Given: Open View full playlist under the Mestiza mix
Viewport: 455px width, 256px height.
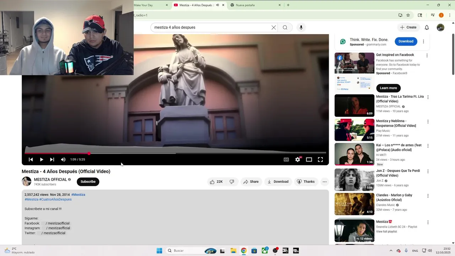Looking at the screenshot, I should (386, 231).
